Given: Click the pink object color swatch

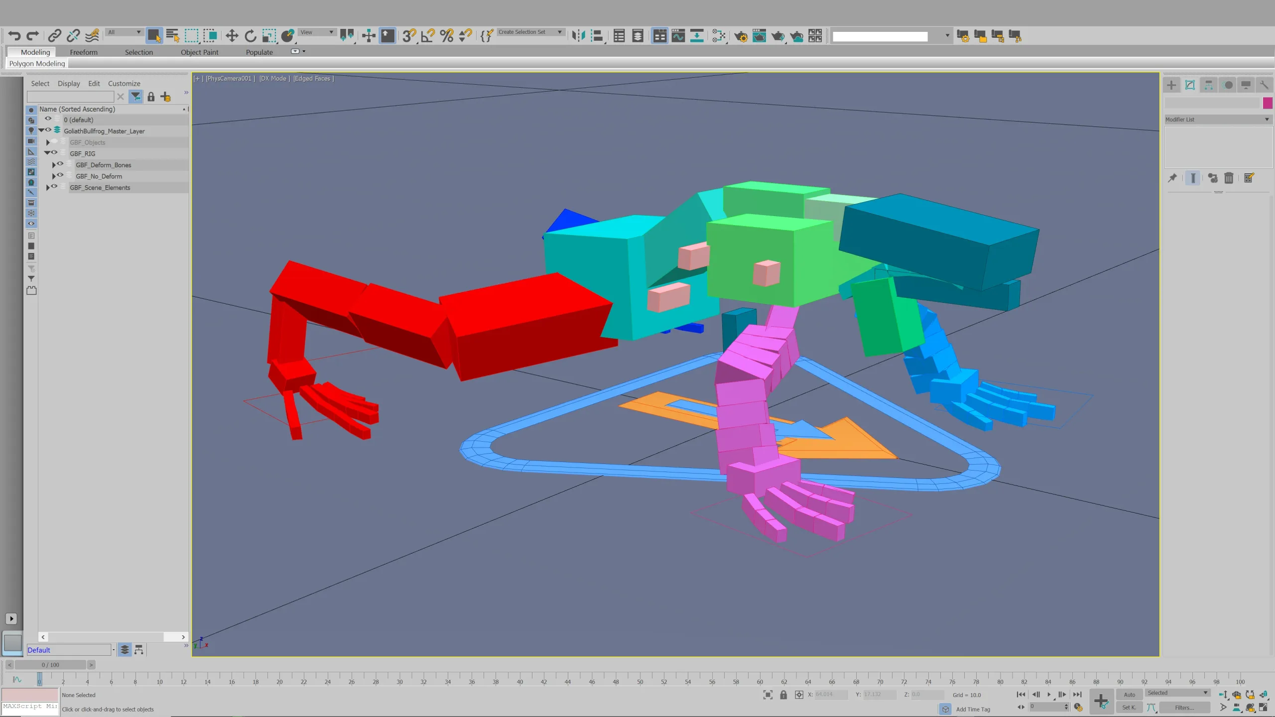Looking at the screenshot, I should tap(1268, 103).
